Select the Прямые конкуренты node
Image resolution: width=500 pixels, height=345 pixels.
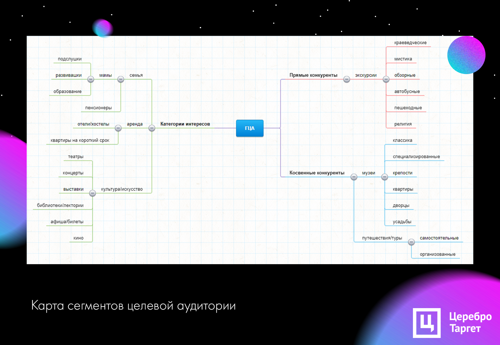coord(313,75)
